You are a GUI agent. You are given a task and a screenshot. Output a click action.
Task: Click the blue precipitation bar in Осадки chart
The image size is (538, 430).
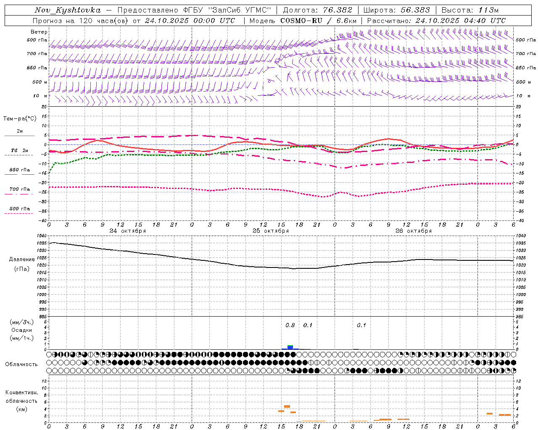[x=290, y=347]
